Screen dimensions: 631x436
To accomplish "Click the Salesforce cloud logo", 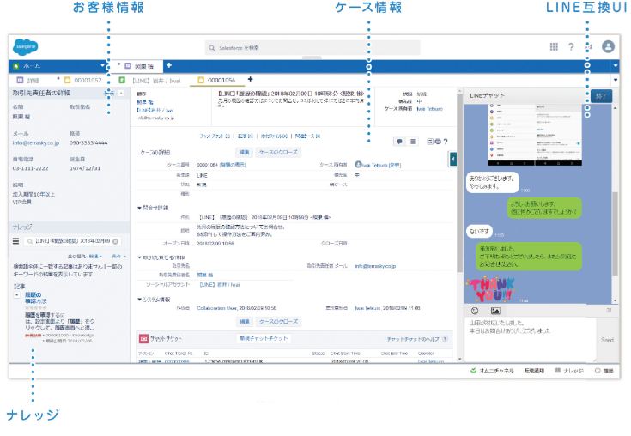I will [x=26, y=47].
